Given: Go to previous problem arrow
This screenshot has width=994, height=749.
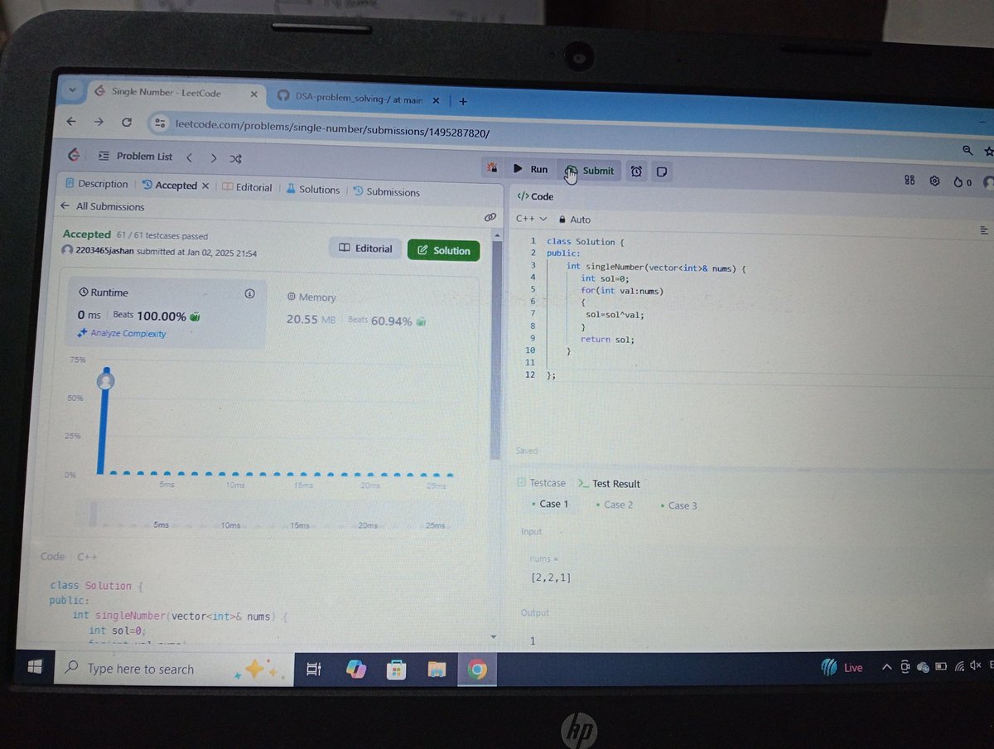Looking at the screenshot, I should [x=190, y=157].
